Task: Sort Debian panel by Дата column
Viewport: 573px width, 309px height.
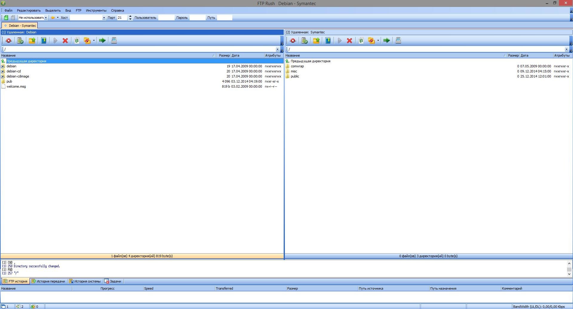Action: point(247,55)
